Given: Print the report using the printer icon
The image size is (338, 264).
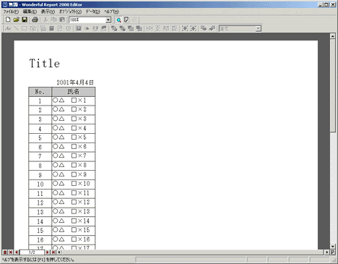Looking at the screenshot, I should tap(35, 20).
